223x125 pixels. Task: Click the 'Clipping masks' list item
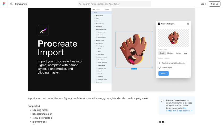coord(40,110)
